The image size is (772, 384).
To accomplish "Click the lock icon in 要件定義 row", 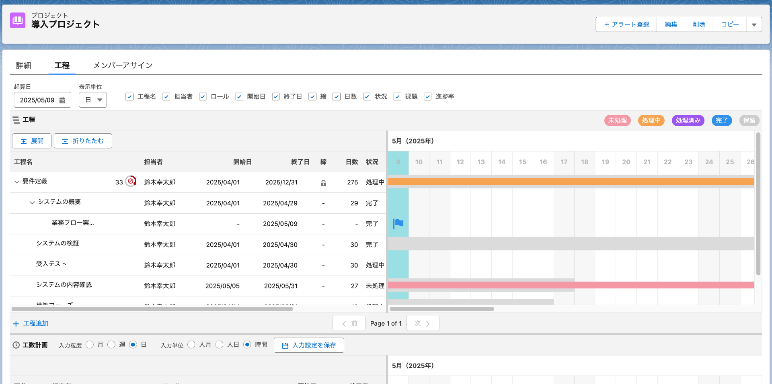I will [323, 183].
